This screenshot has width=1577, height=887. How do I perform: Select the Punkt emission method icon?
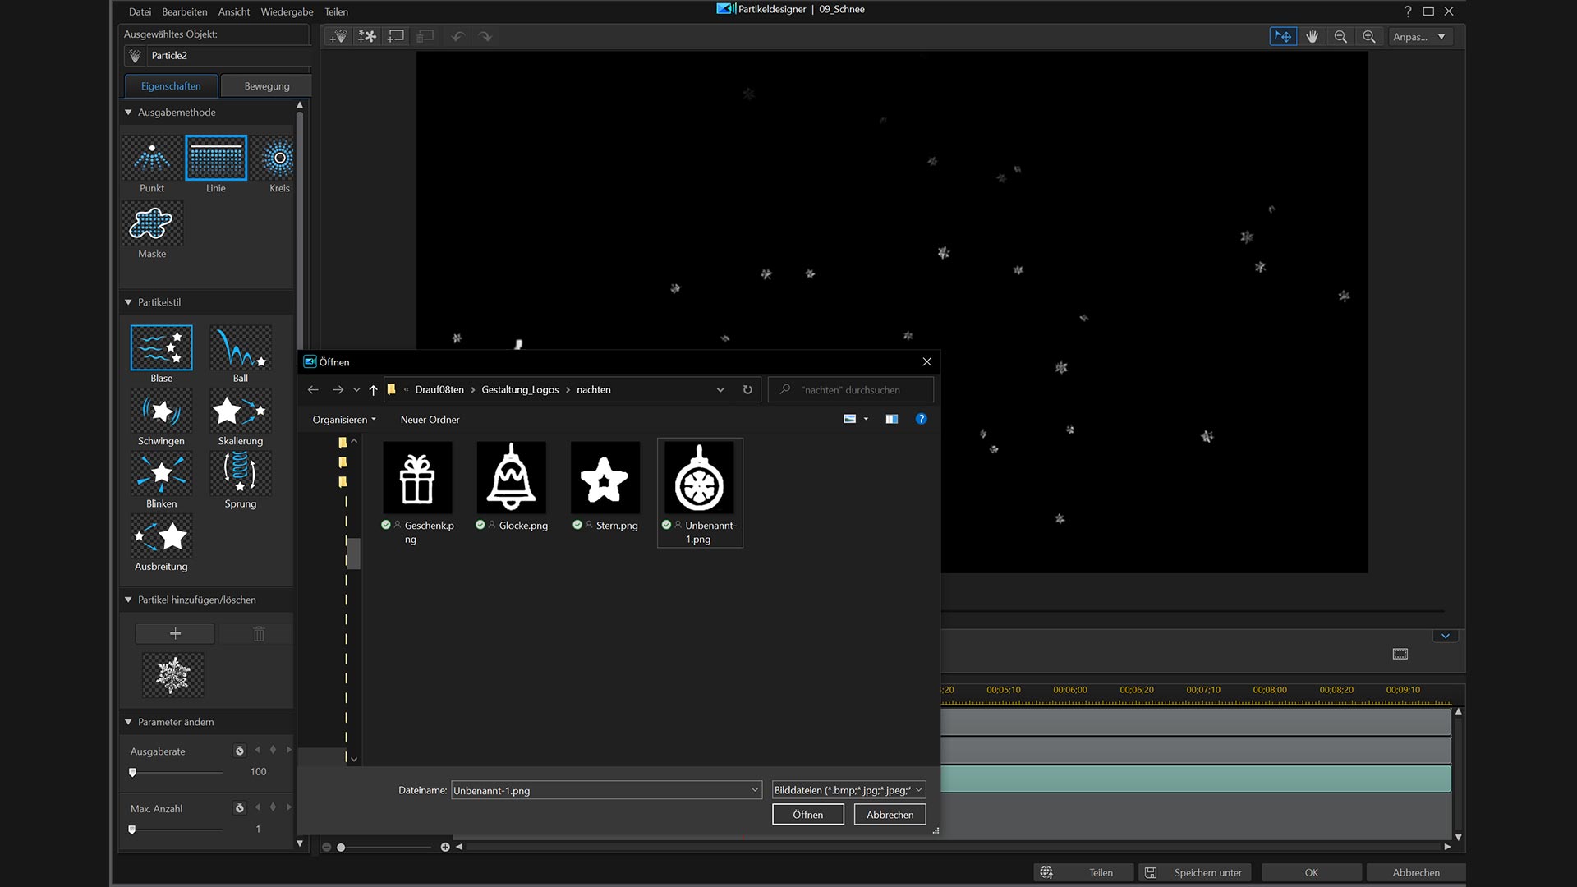(152, 158)
